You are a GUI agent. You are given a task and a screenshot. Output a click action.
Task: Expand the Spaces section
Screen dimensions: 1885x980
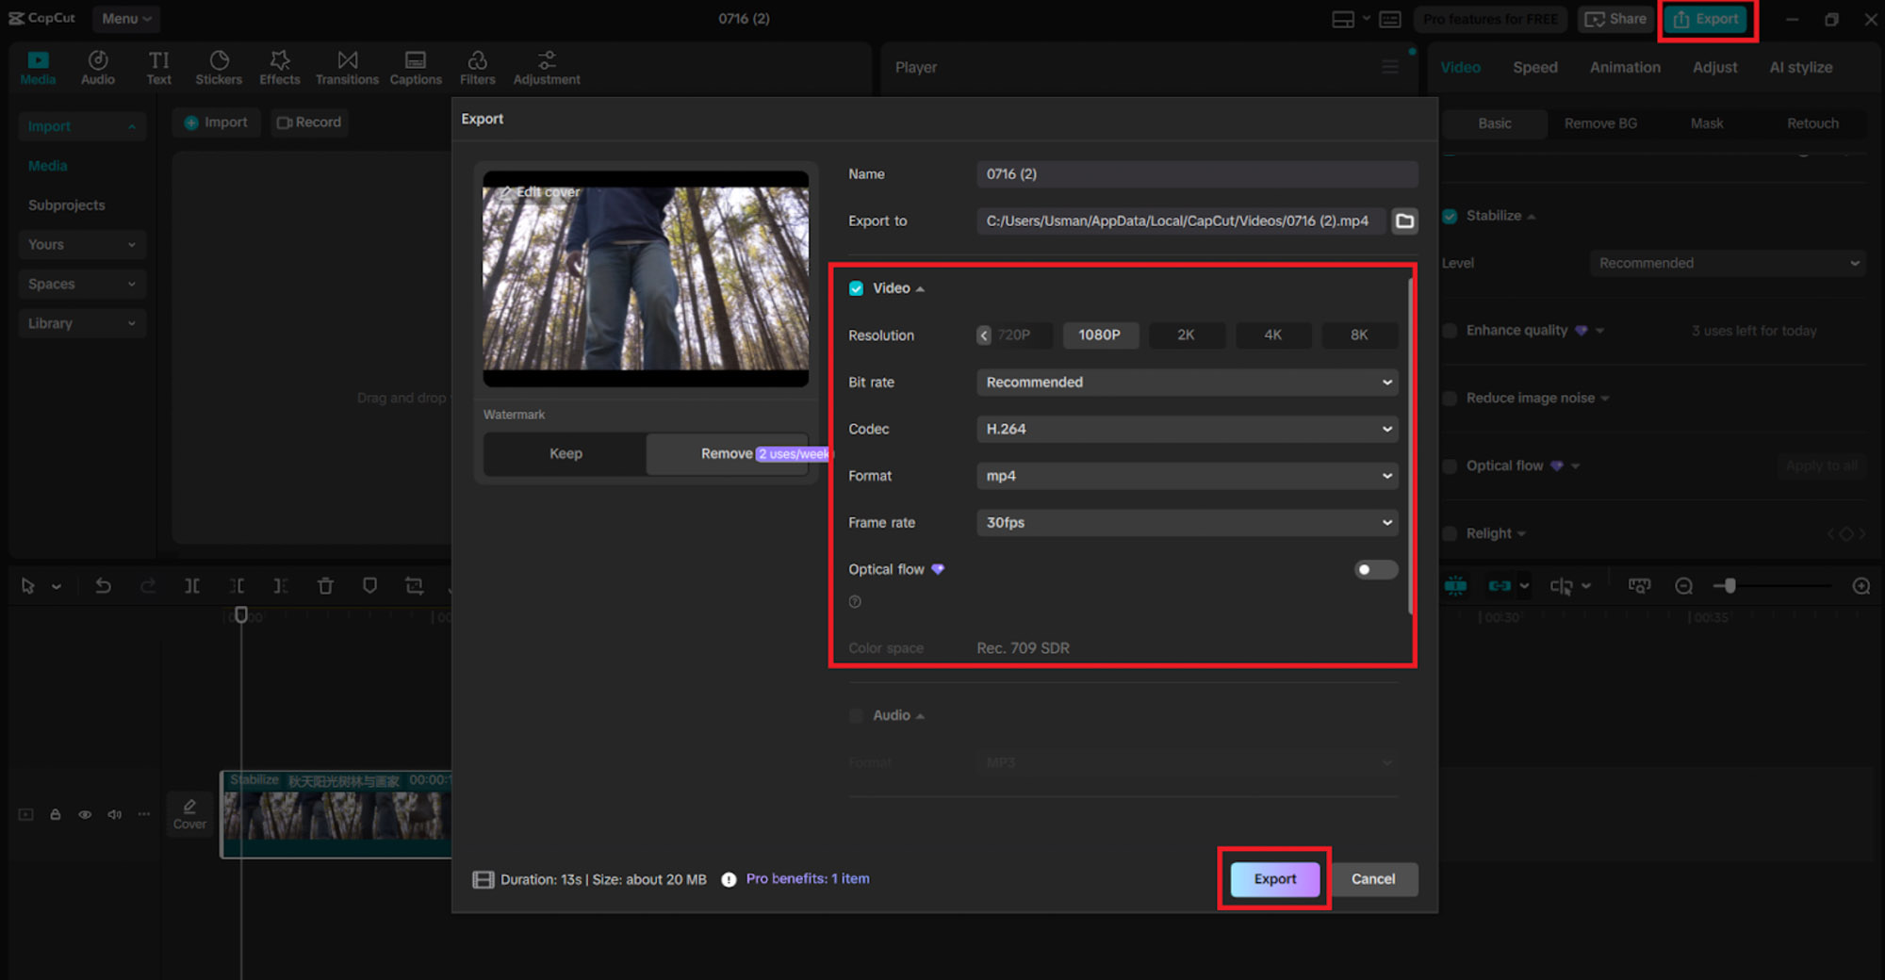82,284
